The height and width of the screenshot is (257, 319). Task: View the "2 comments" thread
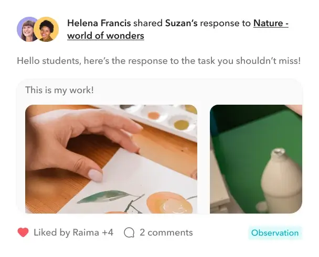pyautogui.click(x=166, y=232)
